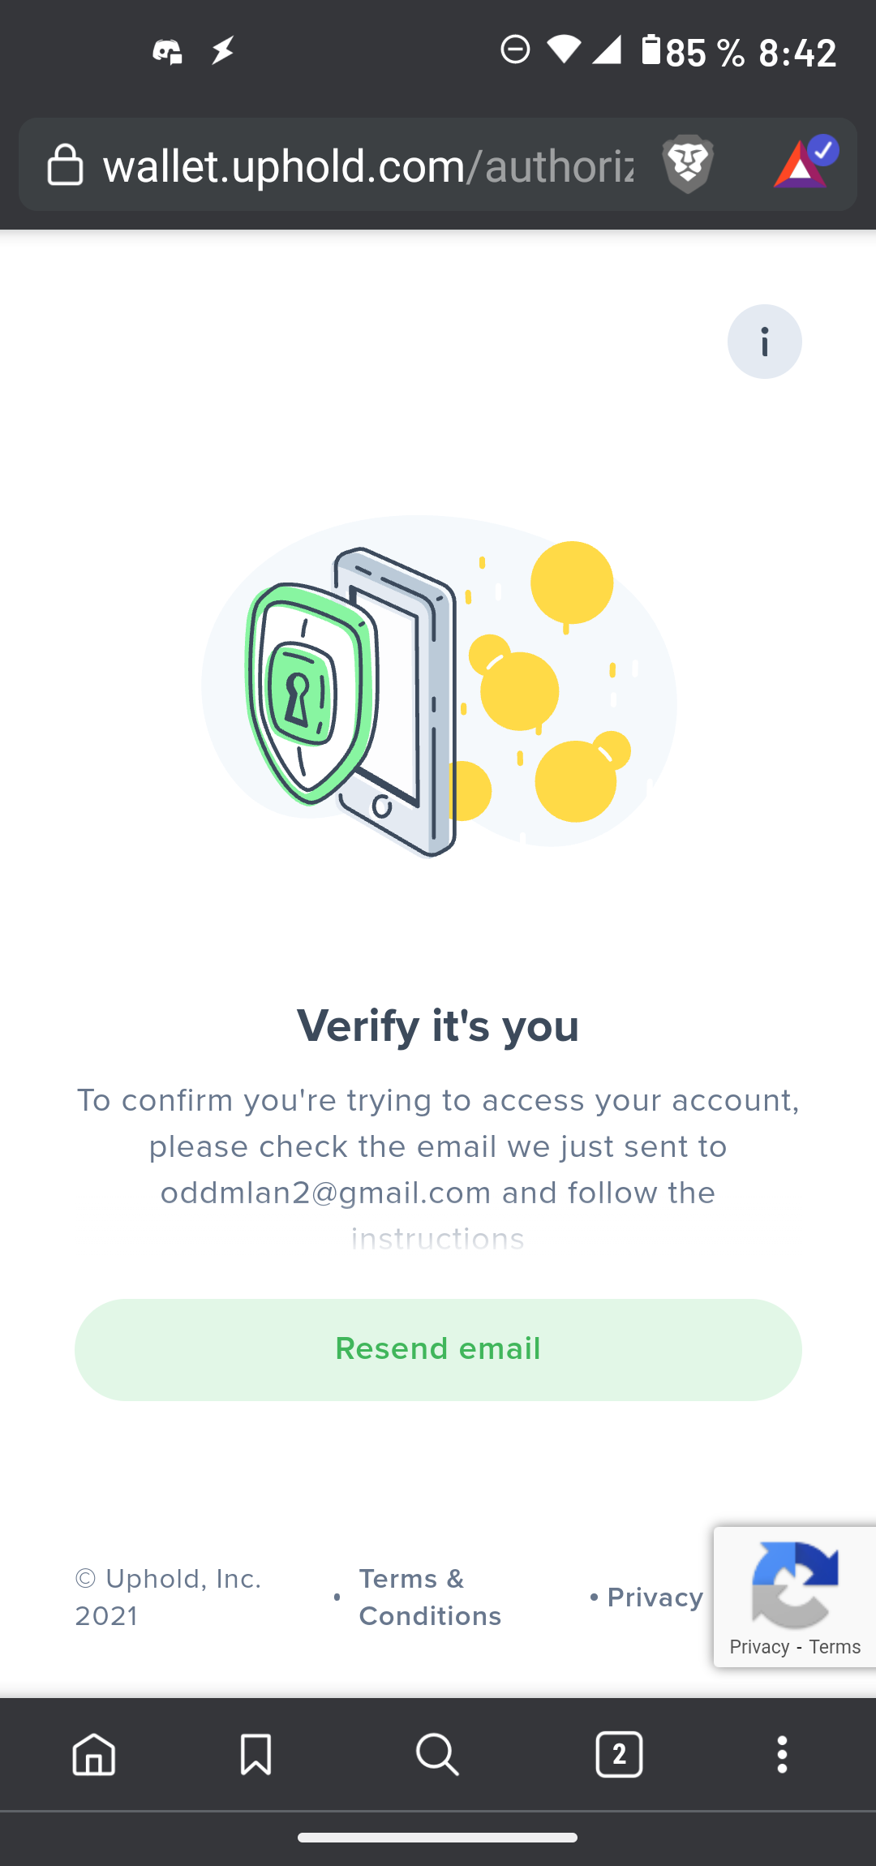Open the Terms & Conditions link
The height and width of the screenshot is (1866, 876).
[x=430, y=1597]
